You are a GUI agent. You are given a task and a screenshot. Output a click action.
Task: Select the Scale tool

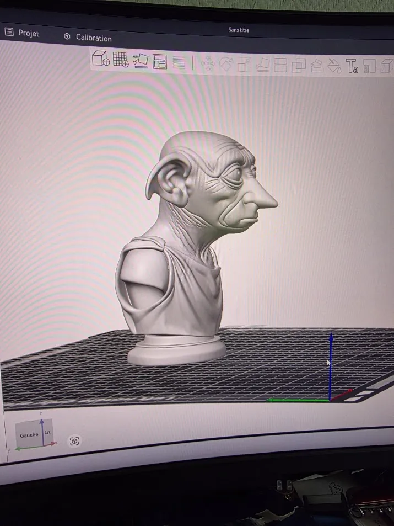244,65
